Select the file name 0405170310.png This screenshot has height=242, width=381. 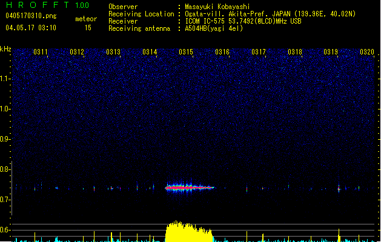click(31, 16)
